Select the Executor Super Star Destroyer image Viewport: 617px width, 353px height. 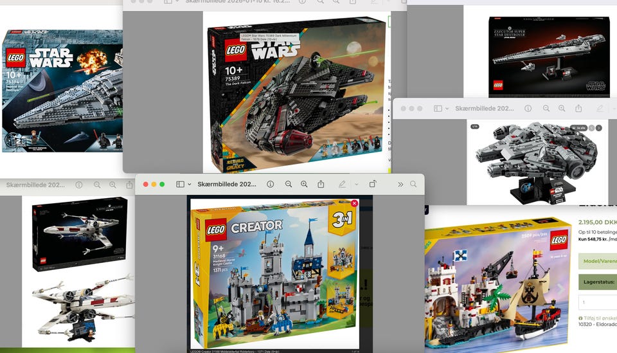tap(549, 57)
